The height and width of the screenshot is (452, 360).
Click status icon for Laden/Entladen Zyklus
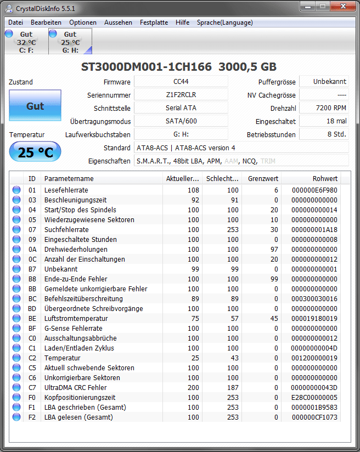tap(16, 348)
